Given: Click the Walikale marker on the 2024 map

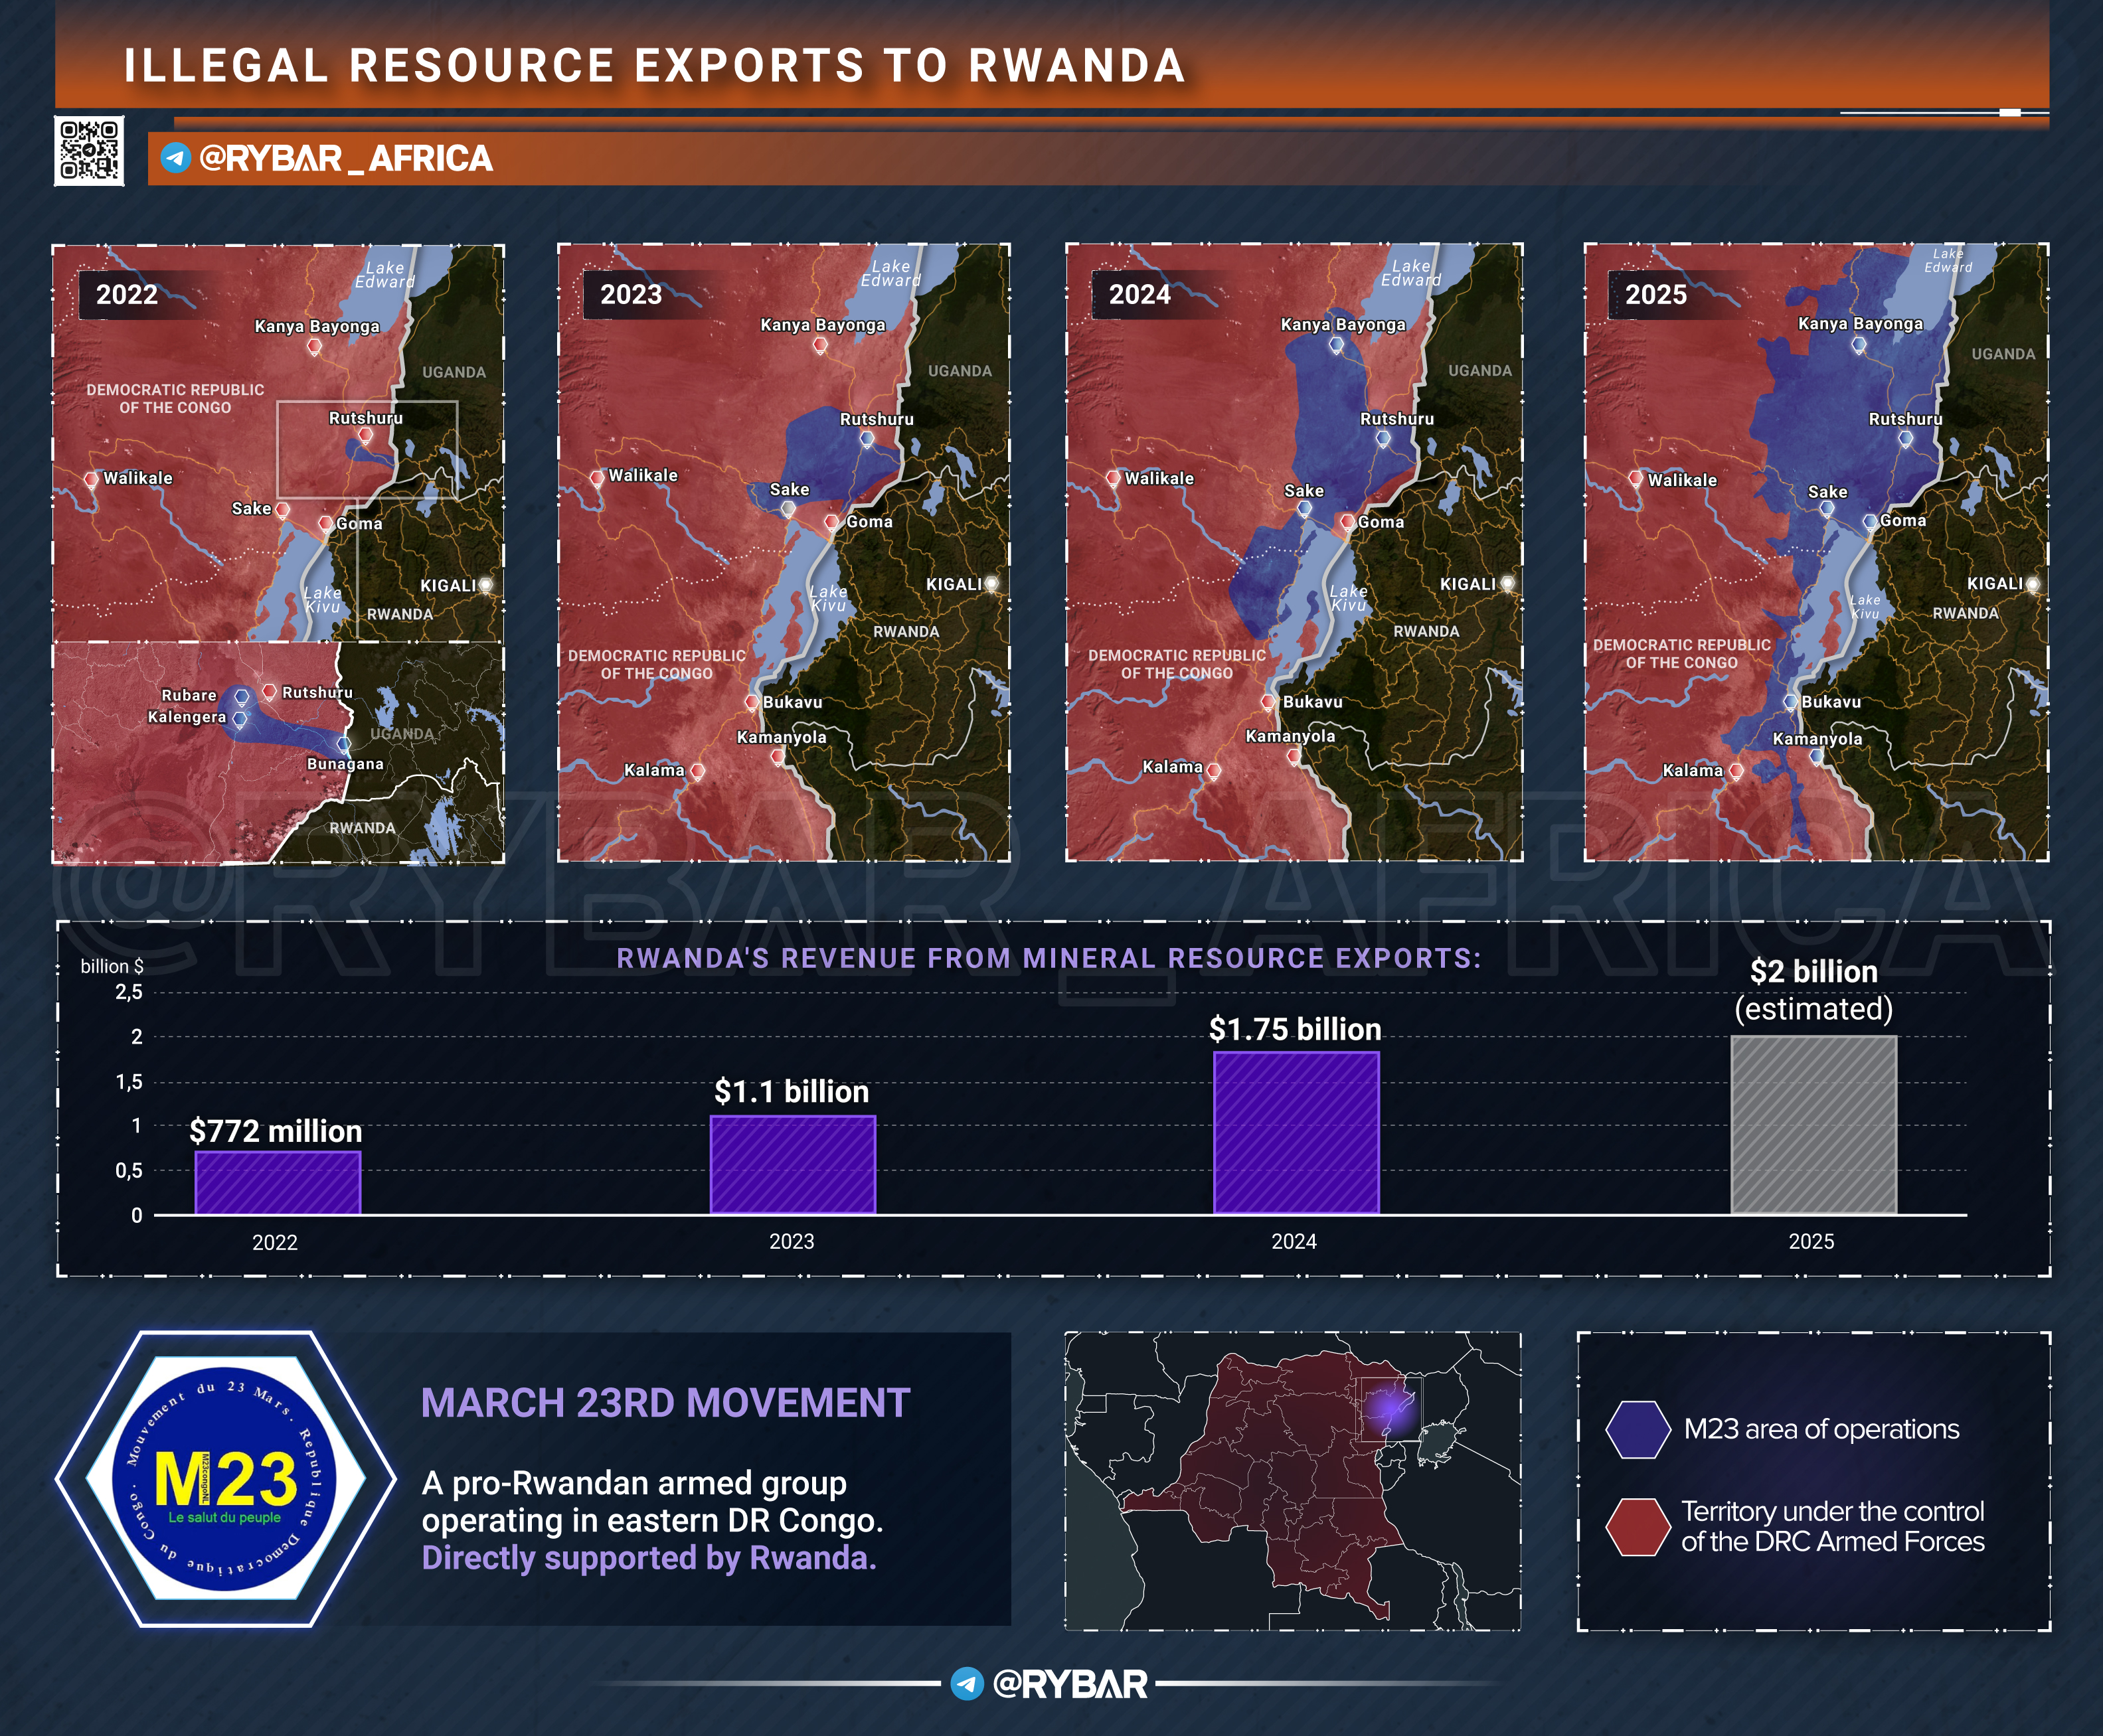Looking at the screenshot, I should [1112, 478].
